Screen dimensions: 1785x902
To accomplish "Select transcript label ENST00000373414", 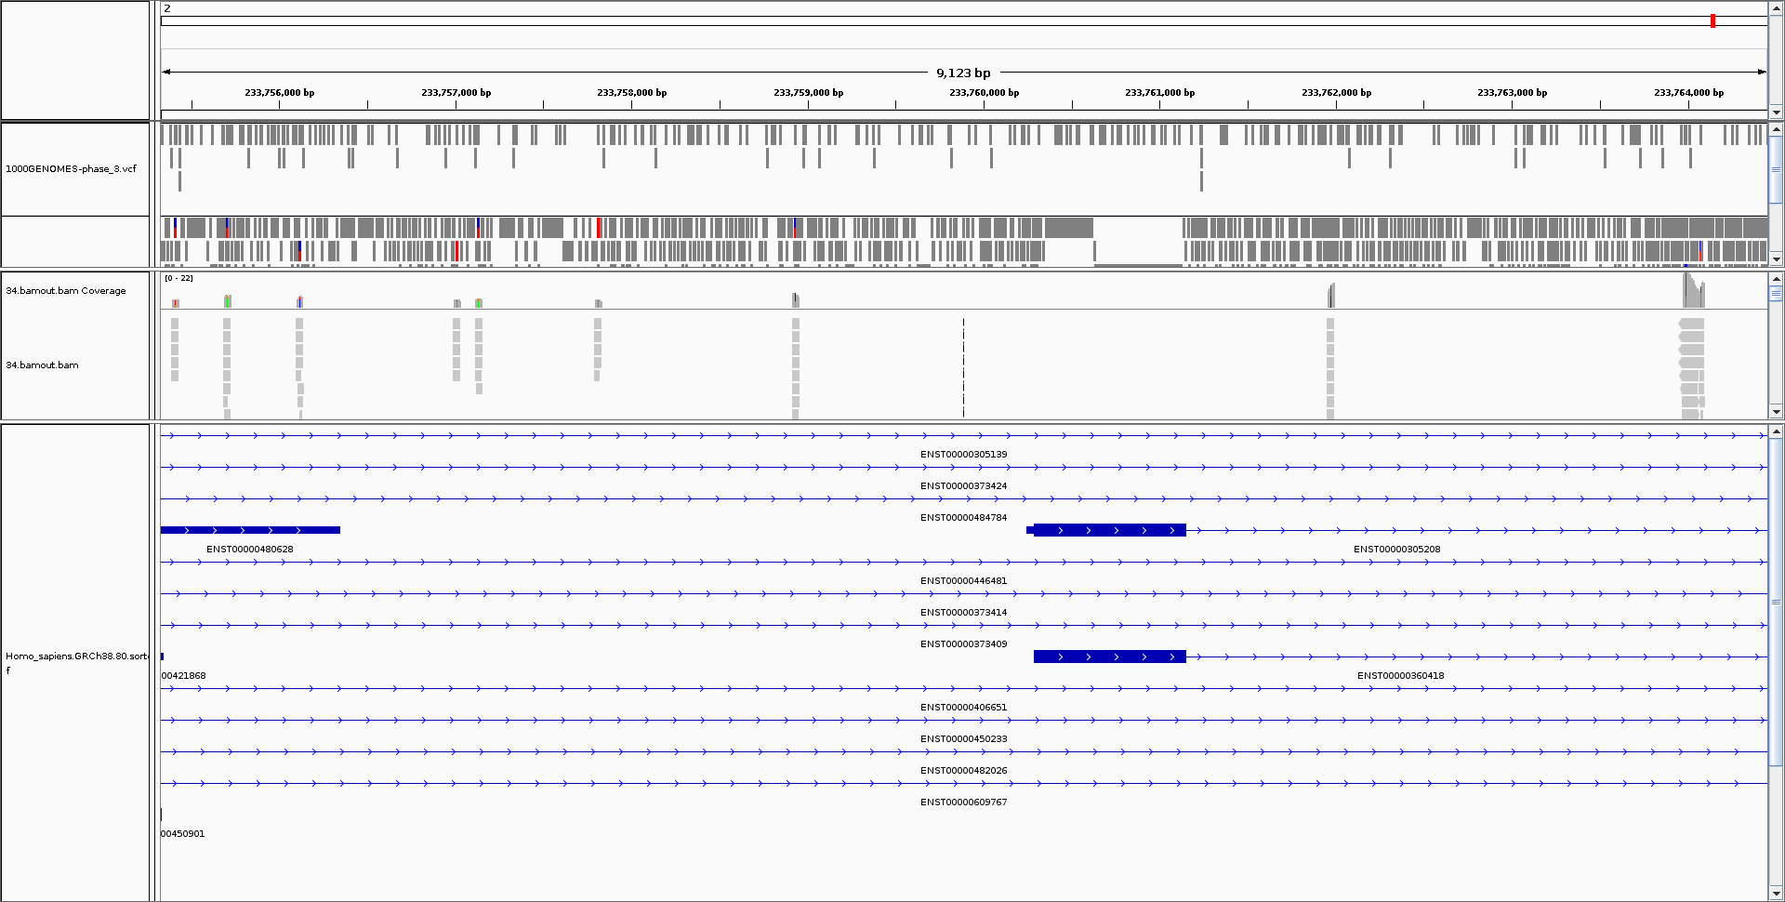I will tap(963, 612).
